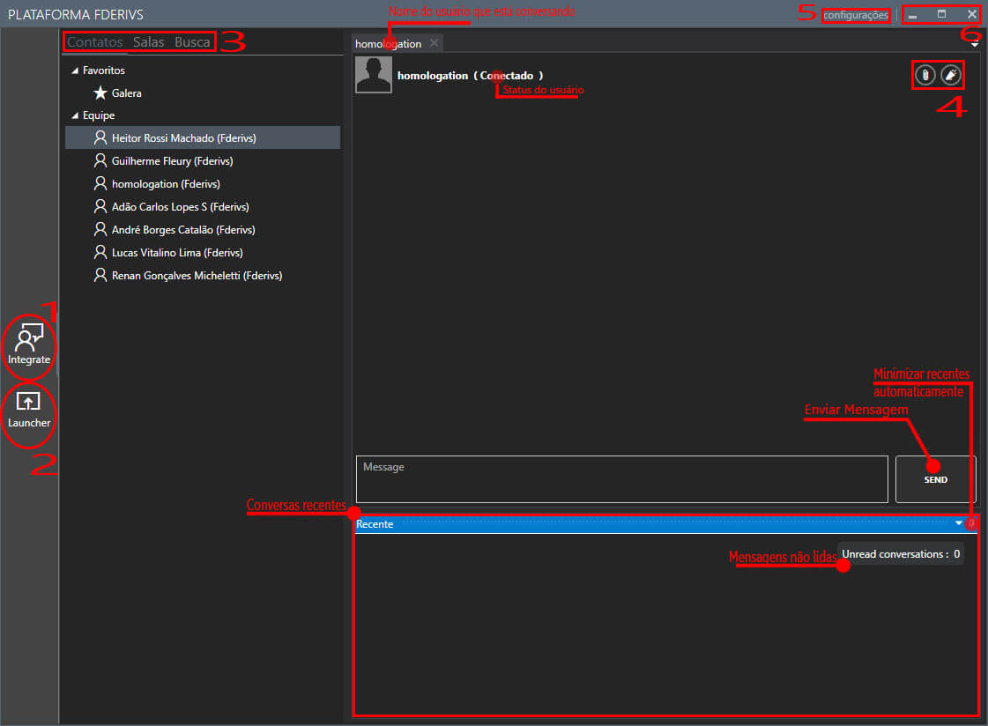Open the conversation tabs list dropdown arrow
Screen dimensions: 988x726
coord(975,44)
